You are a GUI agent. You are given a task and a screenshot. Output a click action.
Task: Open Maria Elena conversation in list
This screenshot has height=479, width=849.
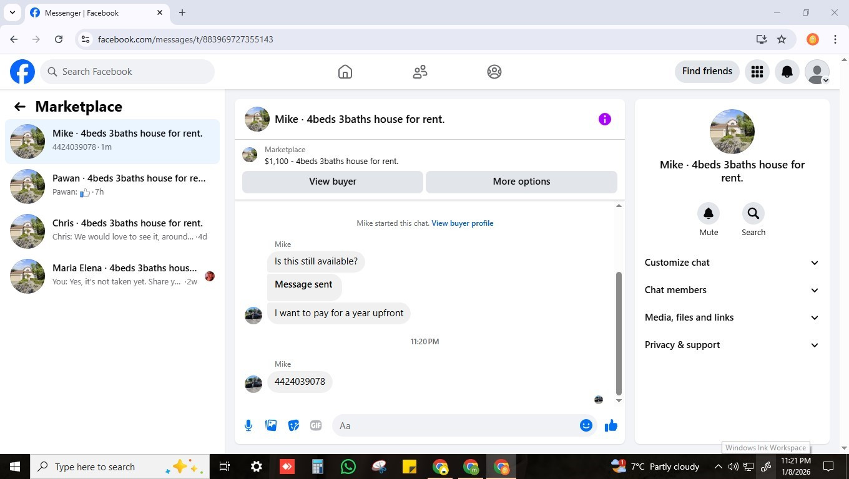[112, 276]
